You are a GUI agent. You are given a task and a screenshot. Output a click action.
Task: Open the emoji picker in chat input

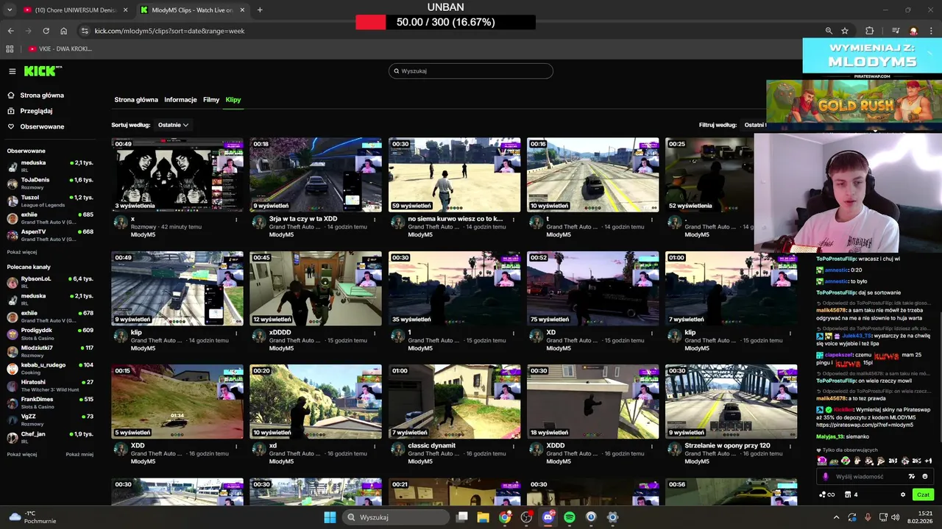pos(925,477)
